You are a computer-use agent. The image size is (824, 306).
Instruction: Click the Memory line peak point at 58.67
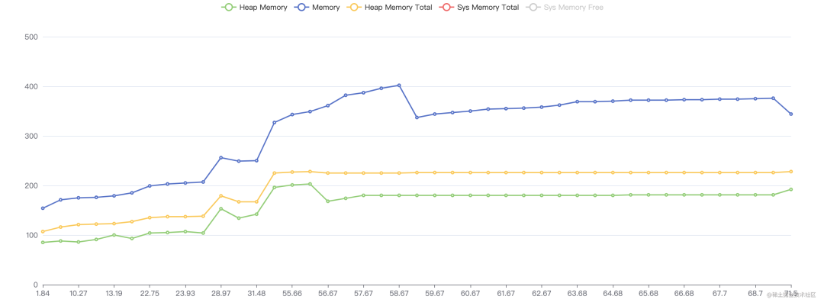[399, 85]
